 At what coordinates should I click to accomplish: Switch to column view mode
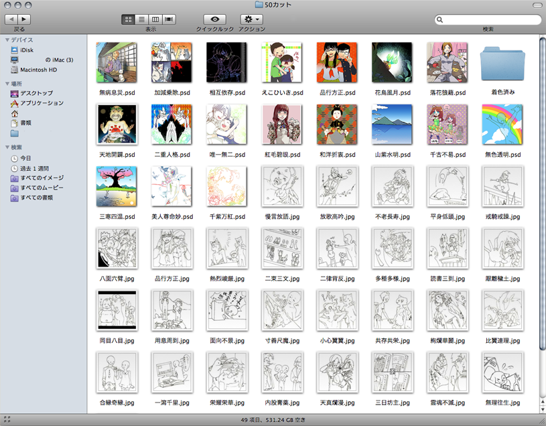tap(155, 19)
